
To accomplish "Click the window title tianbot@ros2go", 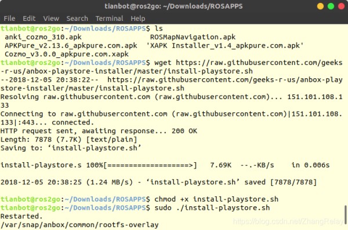I will point(173,6).
